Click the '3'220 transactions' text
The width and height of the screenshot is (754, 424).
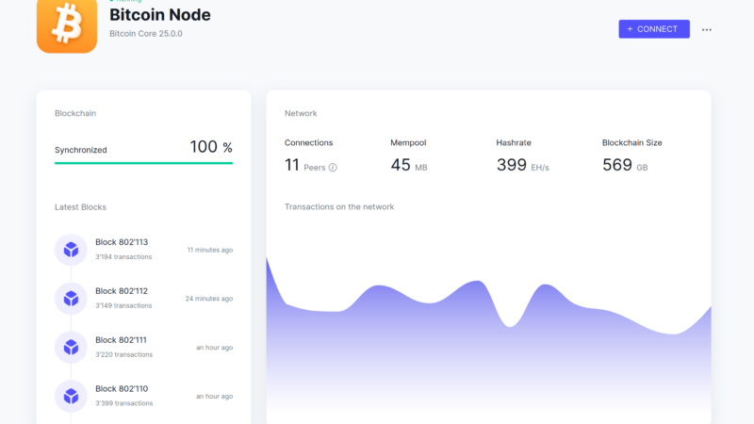[124, 354]
